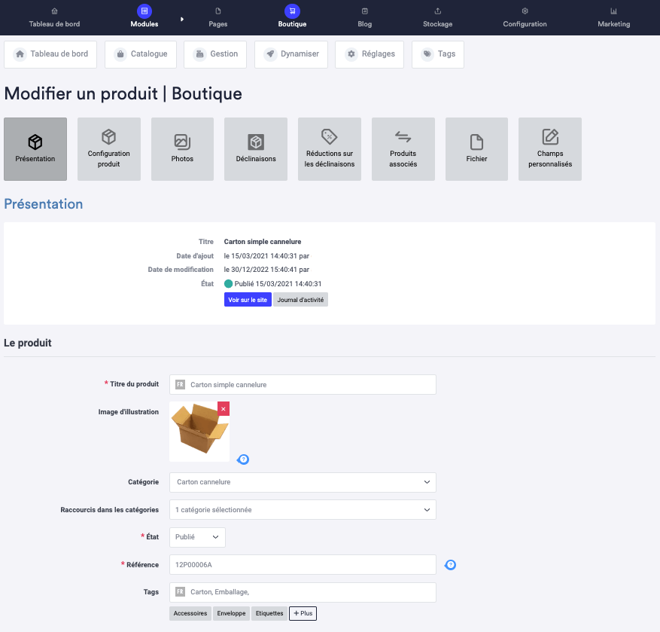Viewport: 660px width, 632px height.
Task: Click help icon next to illustration image
Action: pyautogui.click(x=243, y=459)
